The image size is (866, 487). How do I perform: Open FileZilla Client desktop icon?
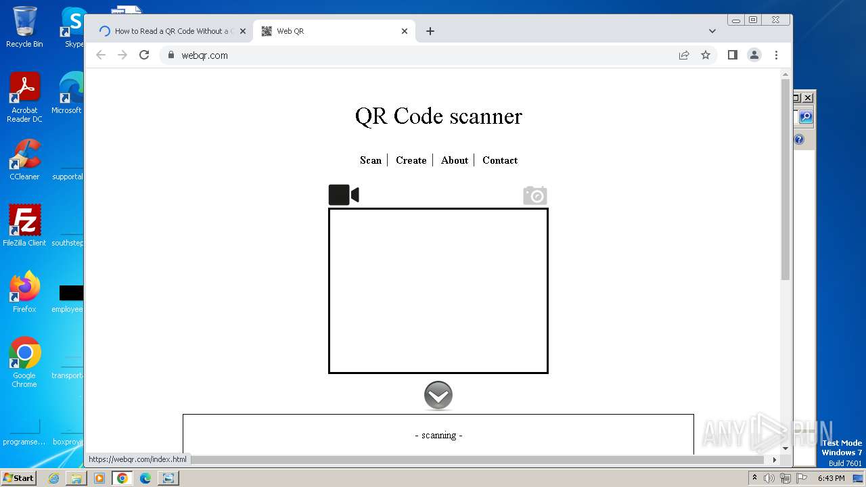point(24,226)
